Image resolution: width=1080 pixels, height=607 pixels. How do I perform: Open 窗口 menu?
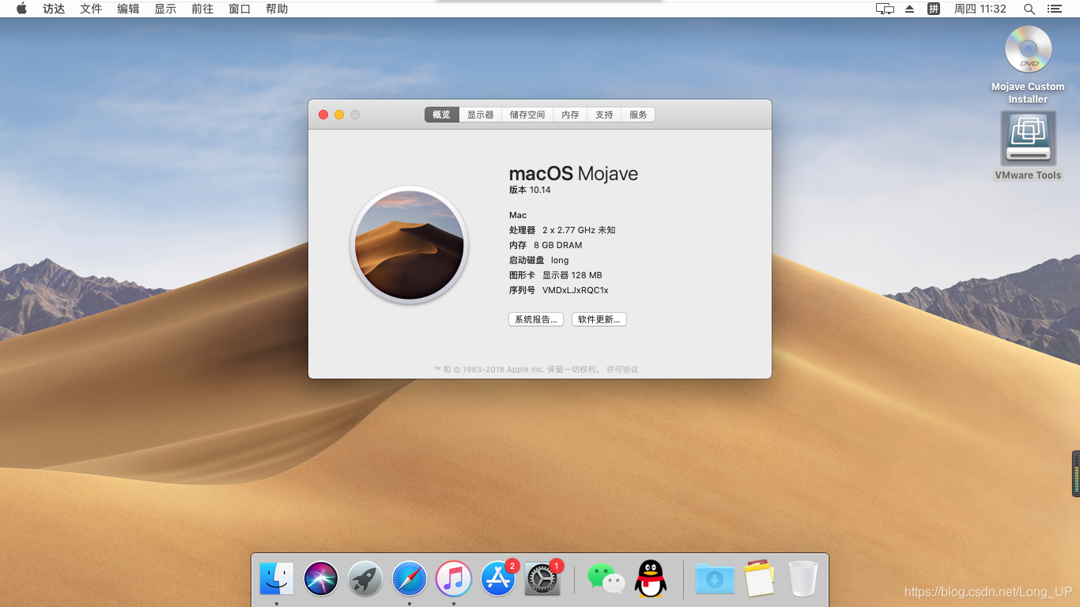click(240, 9)
